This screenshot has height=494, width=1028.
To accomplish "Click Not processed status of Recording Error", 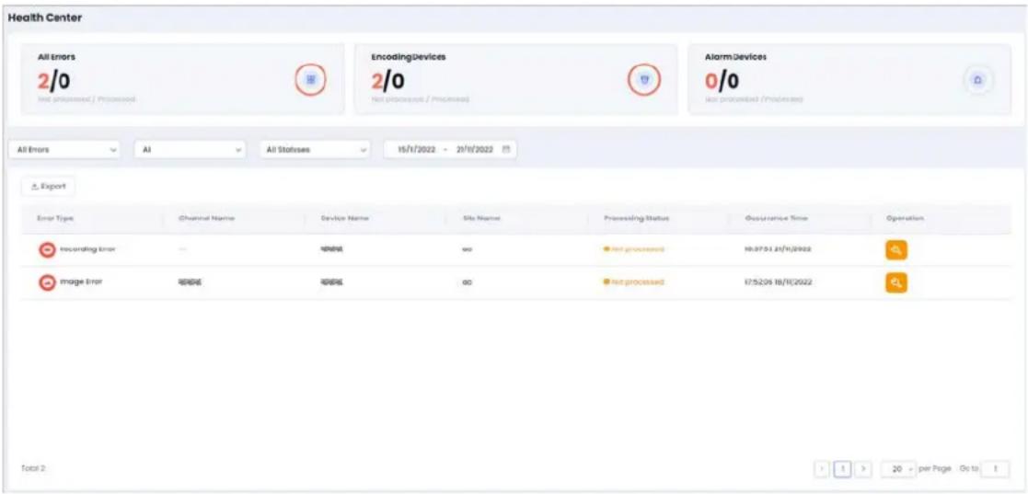I will click(x=634, y=249).
